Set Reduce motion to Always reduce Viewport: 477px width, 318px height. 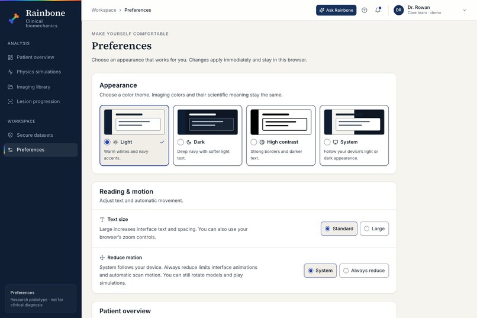[x=364, y=271]
